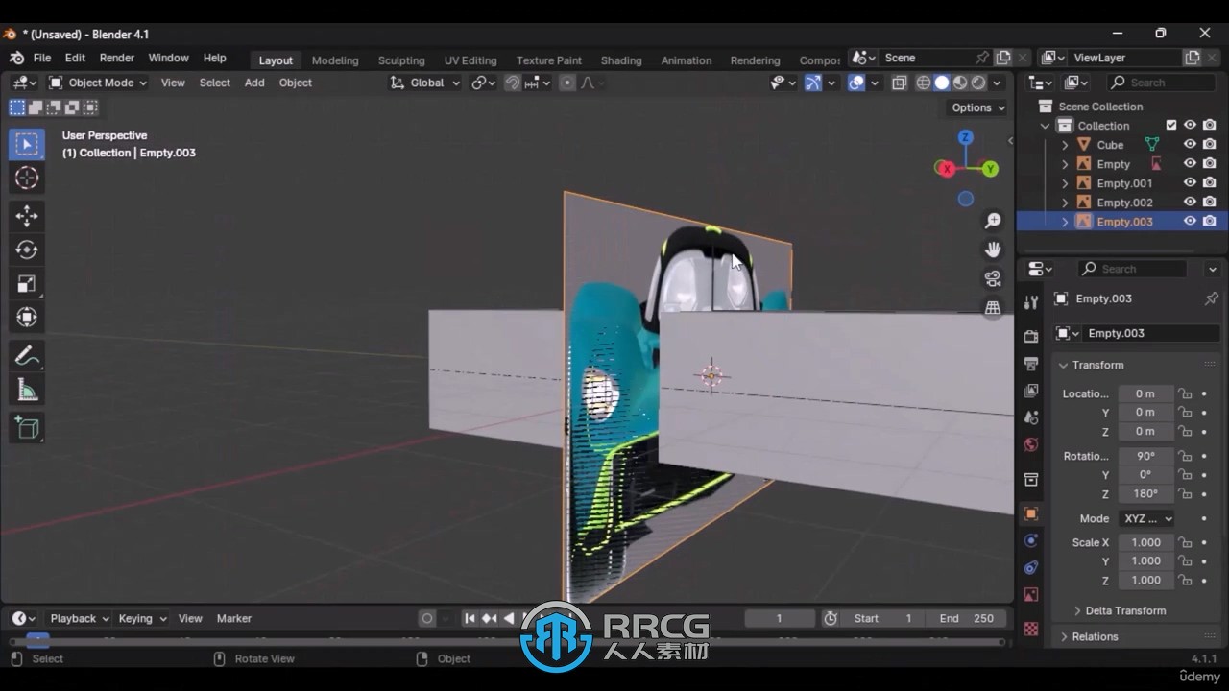Choose the Move tool
1229x691 pixels.
pyautogui.click(x=27, y=216)
